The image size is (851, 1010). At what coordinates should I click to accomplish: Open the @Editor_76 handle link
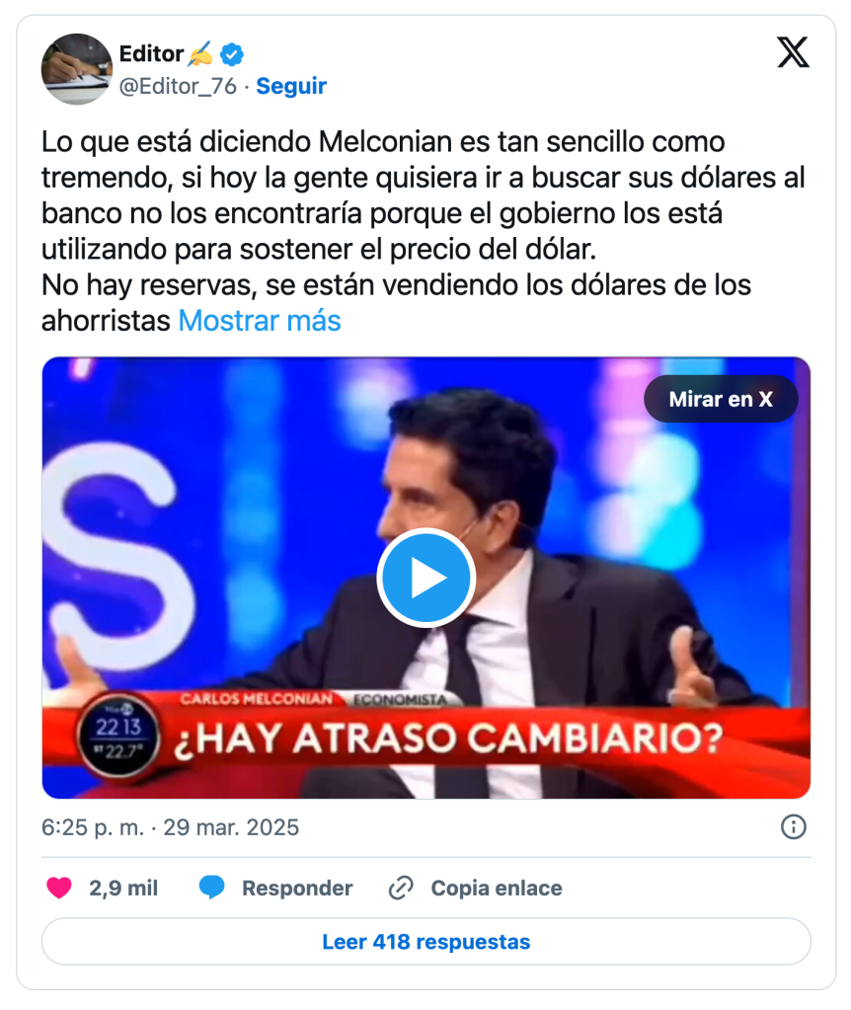(178, 86)
